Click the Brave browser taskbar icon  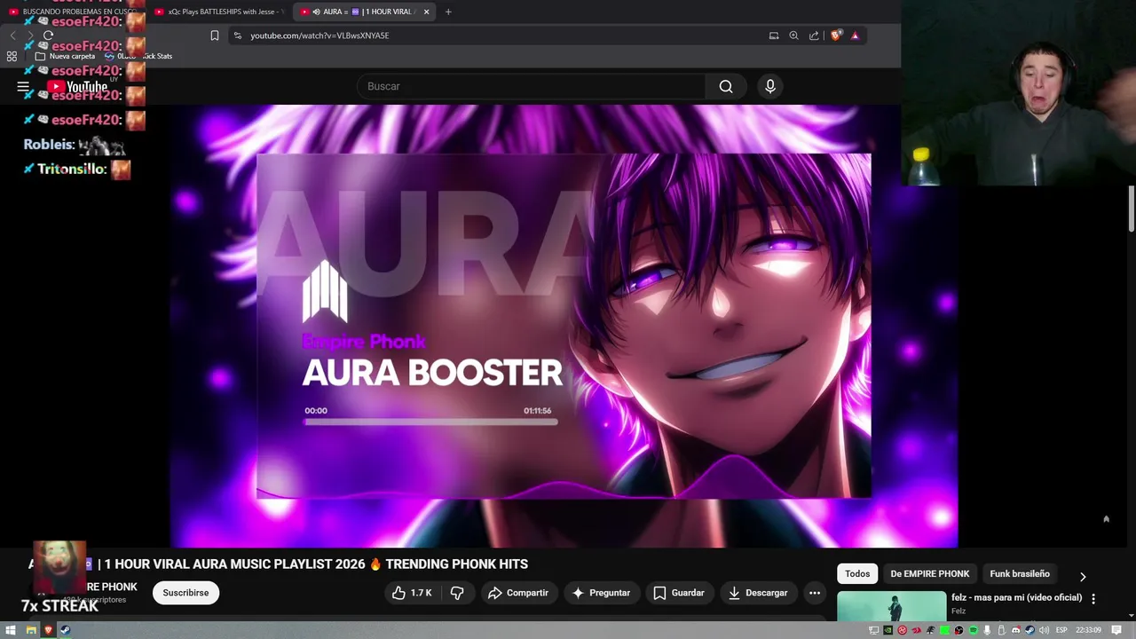point(48,630)
